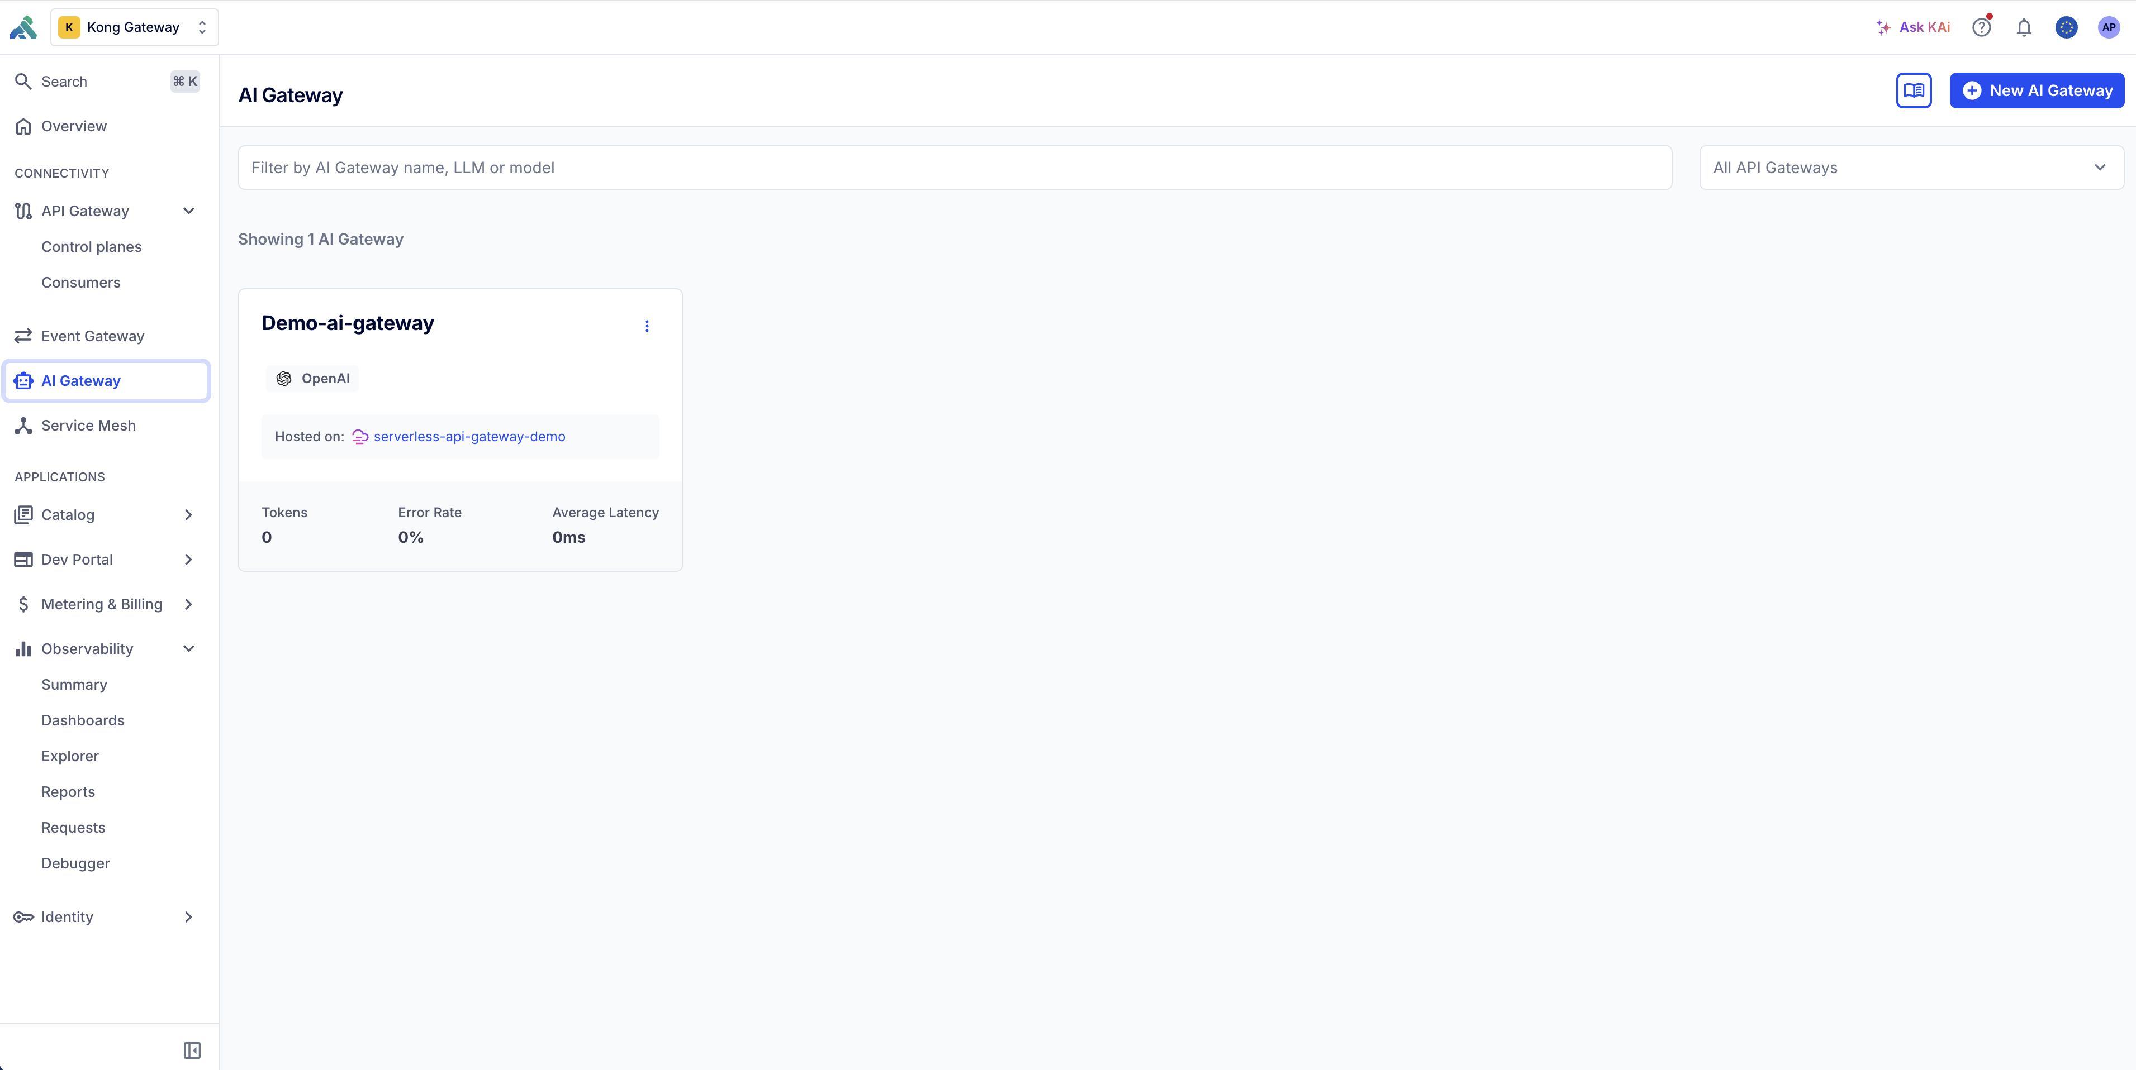Viewport: 2136px width, 1070px height.
Task: Click the EU region globe icon
Action: 2066,27
